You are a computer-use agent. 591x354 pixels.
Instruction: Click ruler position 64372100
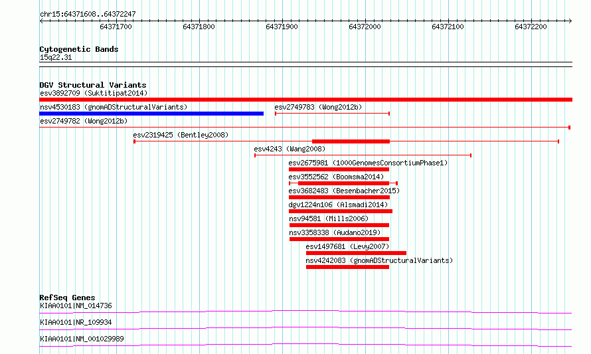click(x=448, y=27)
